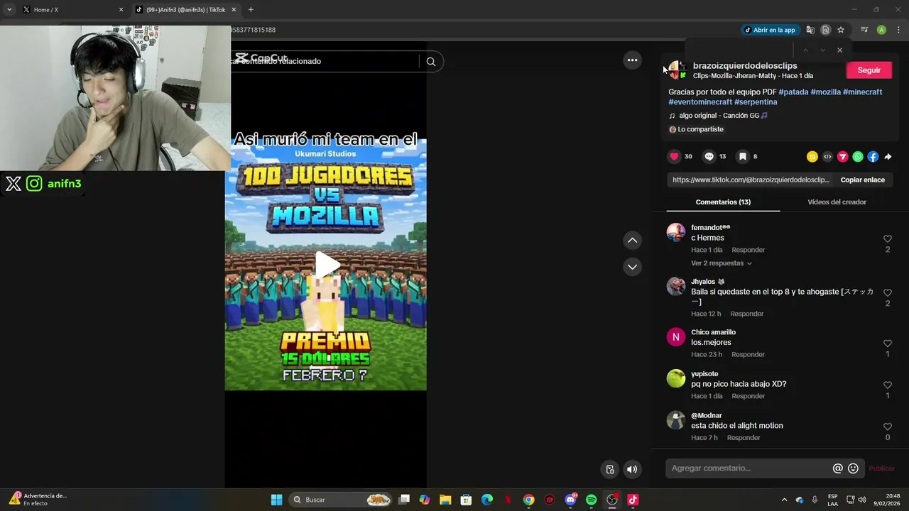Play the video with center play button
Viewport: 909px width, 511px height.
pos(327,265)
